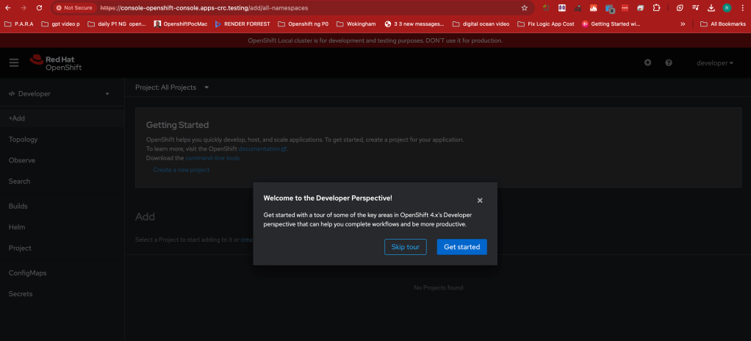Go to Project in the sidebar

click(62, 248)
